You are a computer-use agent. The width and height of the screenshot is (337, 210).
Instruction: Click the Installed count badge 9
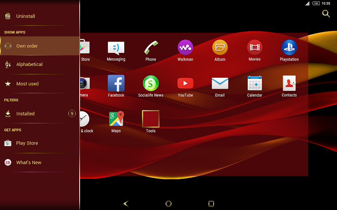[x=72, y=113]
